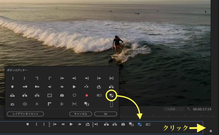
Task: Toggle Multi-Camera View icon in Button Editor
Action: [99, 95]
